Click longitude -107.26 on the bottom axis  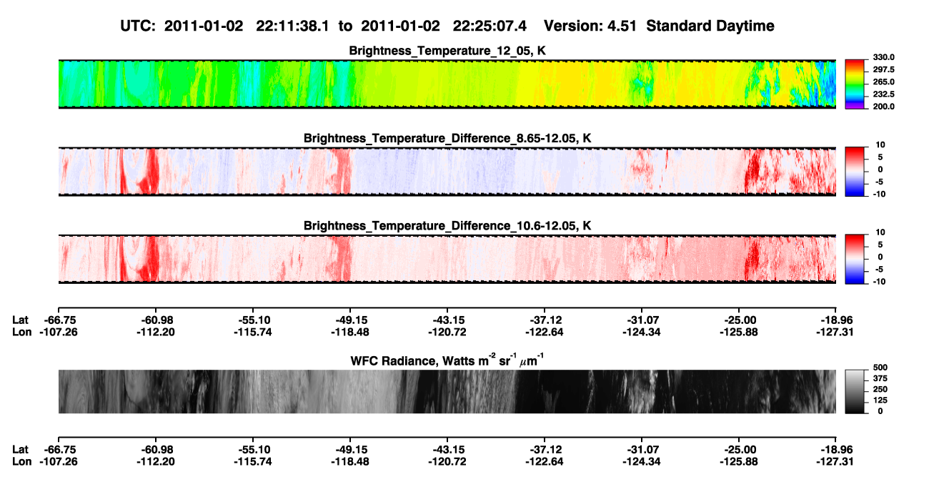pyautogui.click(x=58, y=461)
